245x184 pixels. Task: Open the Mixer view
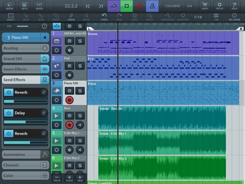point(39,6)
